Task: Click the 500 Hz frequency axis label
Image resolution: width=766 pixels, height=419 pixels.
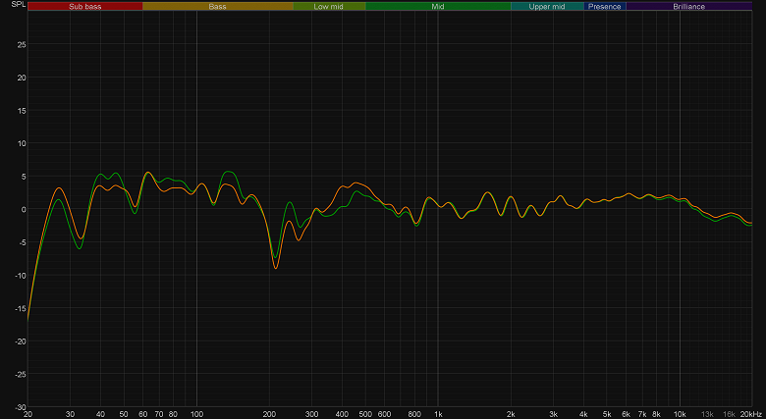Action: point(365,414)
